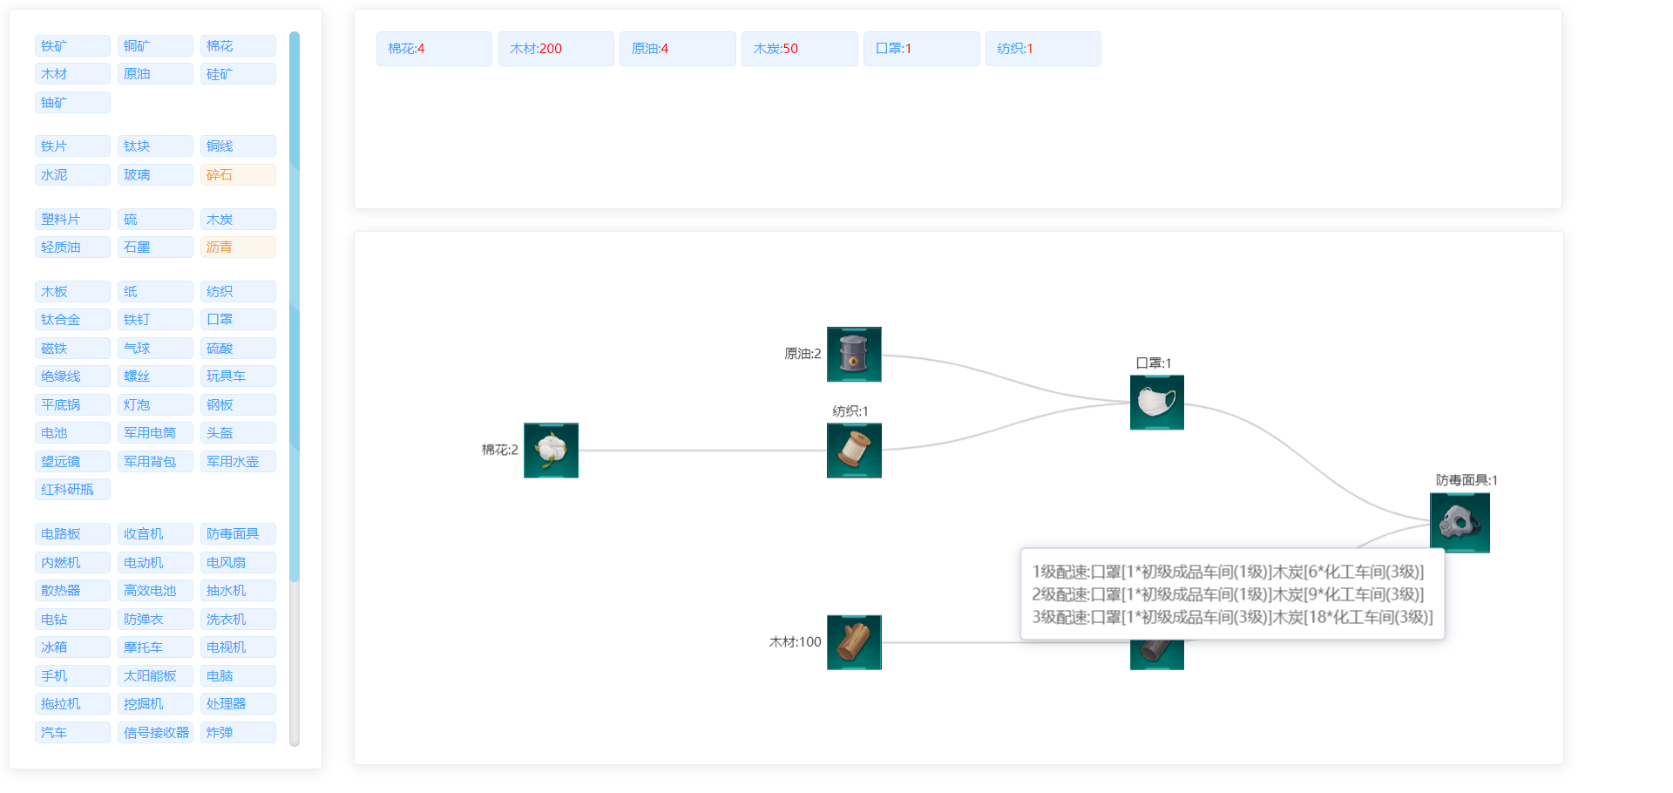This screenshot has width=1673, height=793.
Task: Select the 信号接收器 item tag
Action: pos(155,733)
